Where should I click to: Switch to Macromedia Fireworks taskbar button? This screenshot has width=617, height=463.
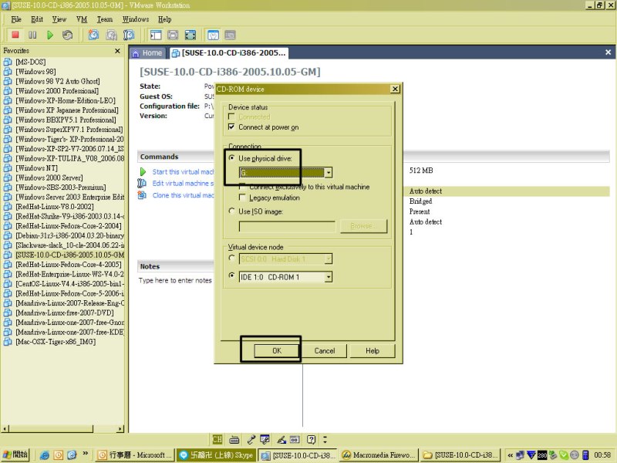click(x=378, y=455)
